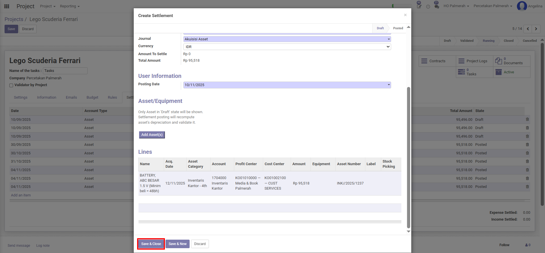
Task: Open the Currency IDR dropdown
Action: [x=388, y=47]
